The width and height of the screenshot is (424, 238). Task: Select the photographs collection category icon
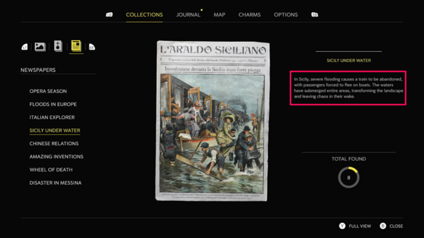pyautogui.click(x=40, y=46)
